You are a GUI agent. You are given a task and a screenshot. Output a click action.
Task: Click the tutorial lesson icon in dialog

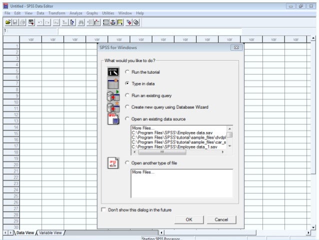113,72
